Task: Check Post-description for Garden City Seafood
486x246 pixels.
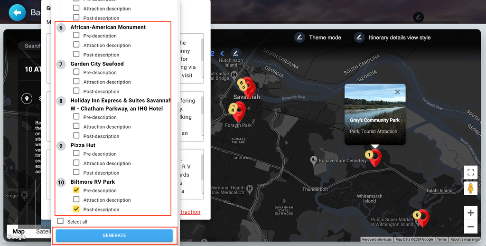Action: 76,91
